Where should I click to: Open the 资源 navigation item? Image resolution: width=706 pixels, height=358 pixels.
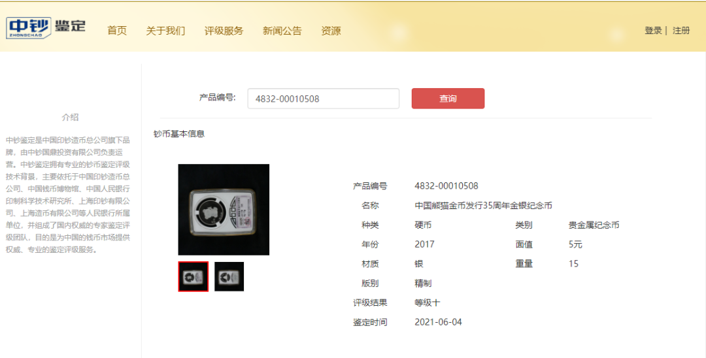tap(331, 31)
